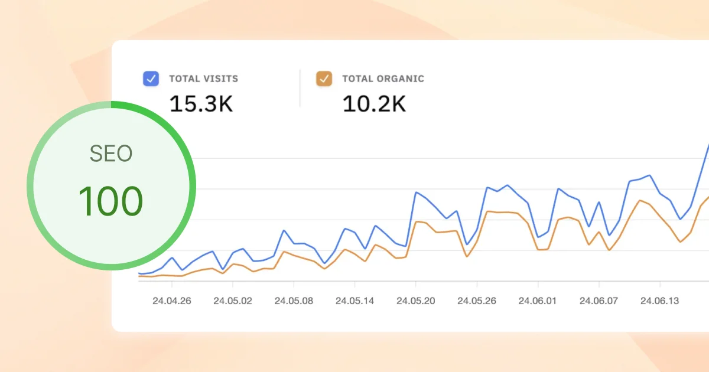Screen dimensions: 709x372
Task: Click the 15.3K visits value
Action: (x=201, y=104)
